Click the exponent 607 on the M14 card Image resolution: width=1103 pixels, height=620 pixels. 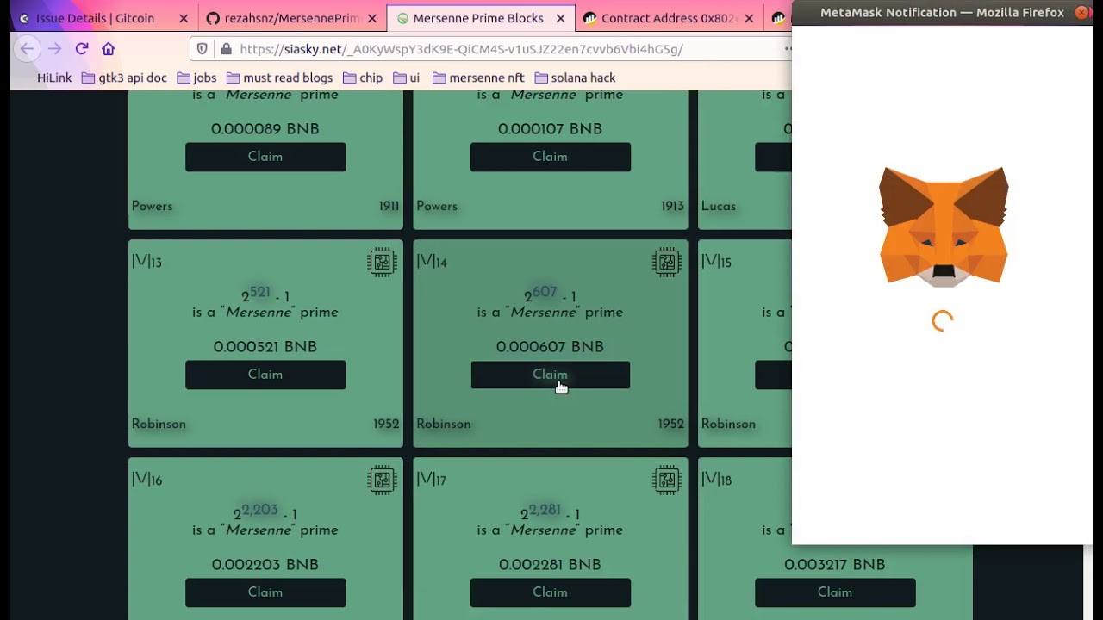(x=545, y=292)
